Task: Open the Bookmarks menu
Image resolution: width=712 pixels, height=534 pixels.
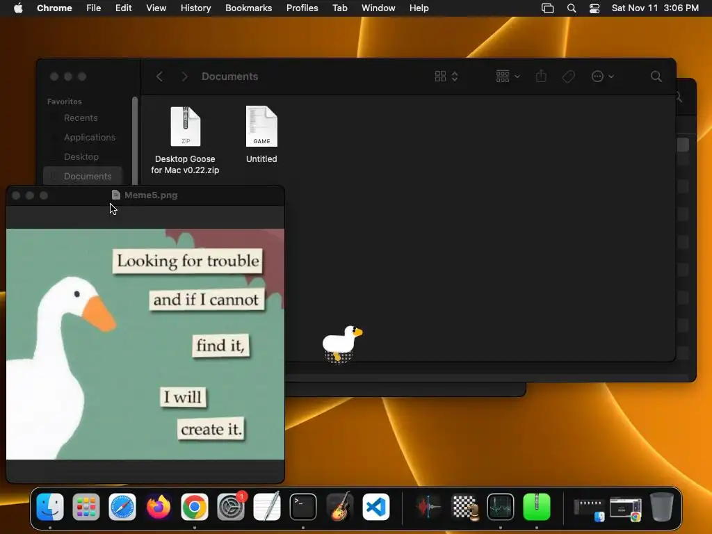Action: pos(248,8)
